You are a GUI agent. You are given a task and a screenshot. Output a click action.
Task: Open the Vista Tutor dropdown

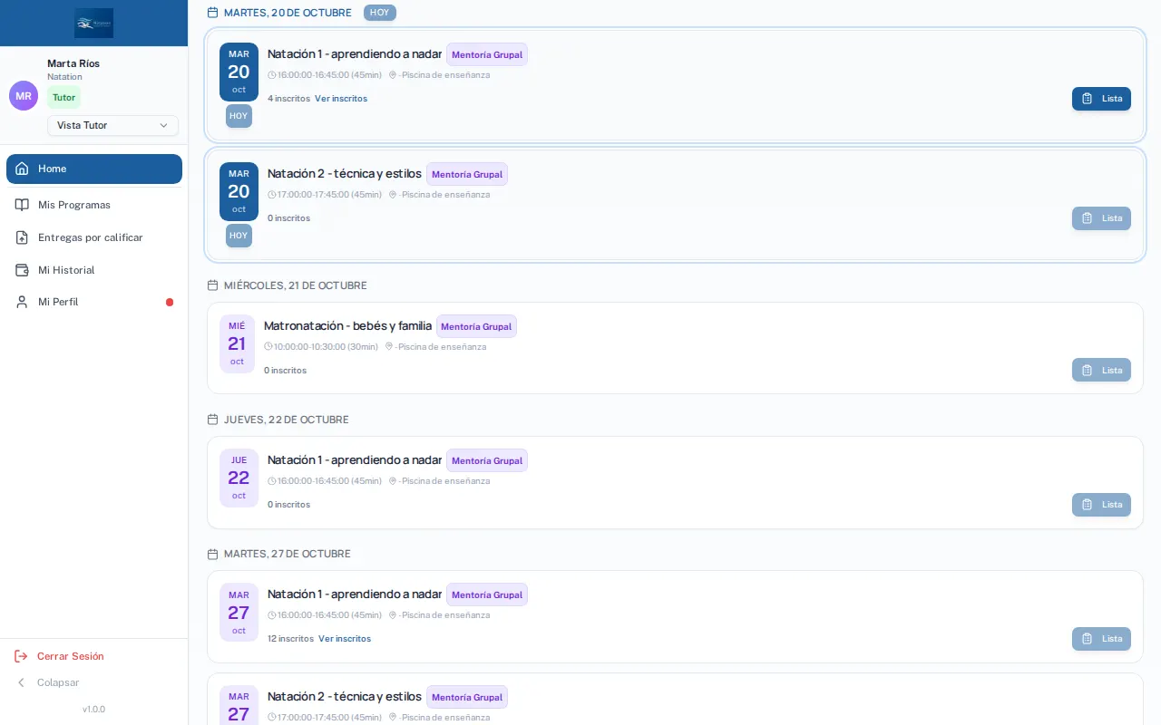click(112, 125)
